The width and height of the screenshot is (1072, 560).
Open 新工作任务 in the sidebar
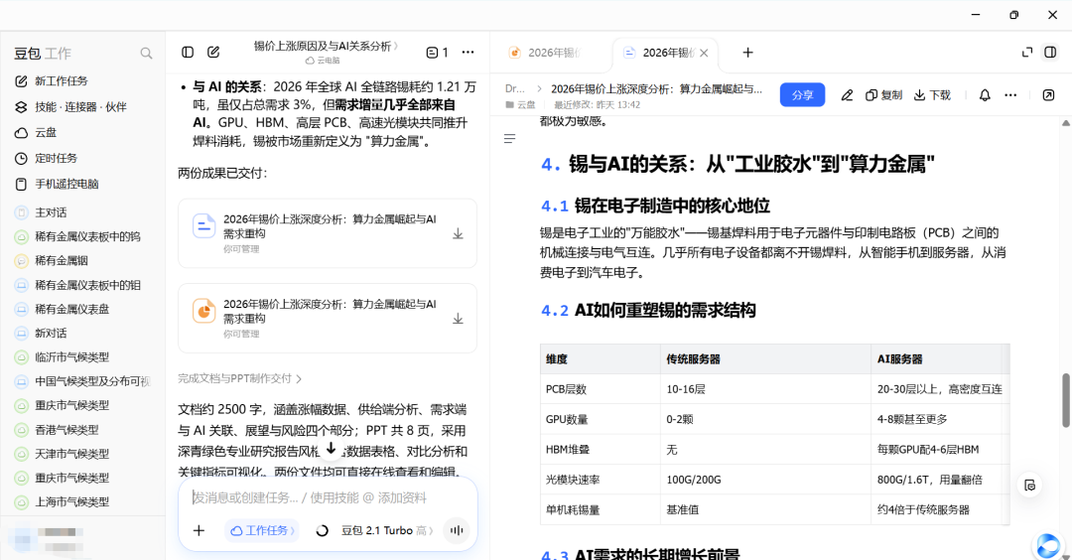(82, 80)
